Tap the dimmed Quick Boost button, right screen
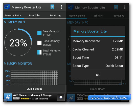Screen dimensions: 134x107 tap(98, 89)
